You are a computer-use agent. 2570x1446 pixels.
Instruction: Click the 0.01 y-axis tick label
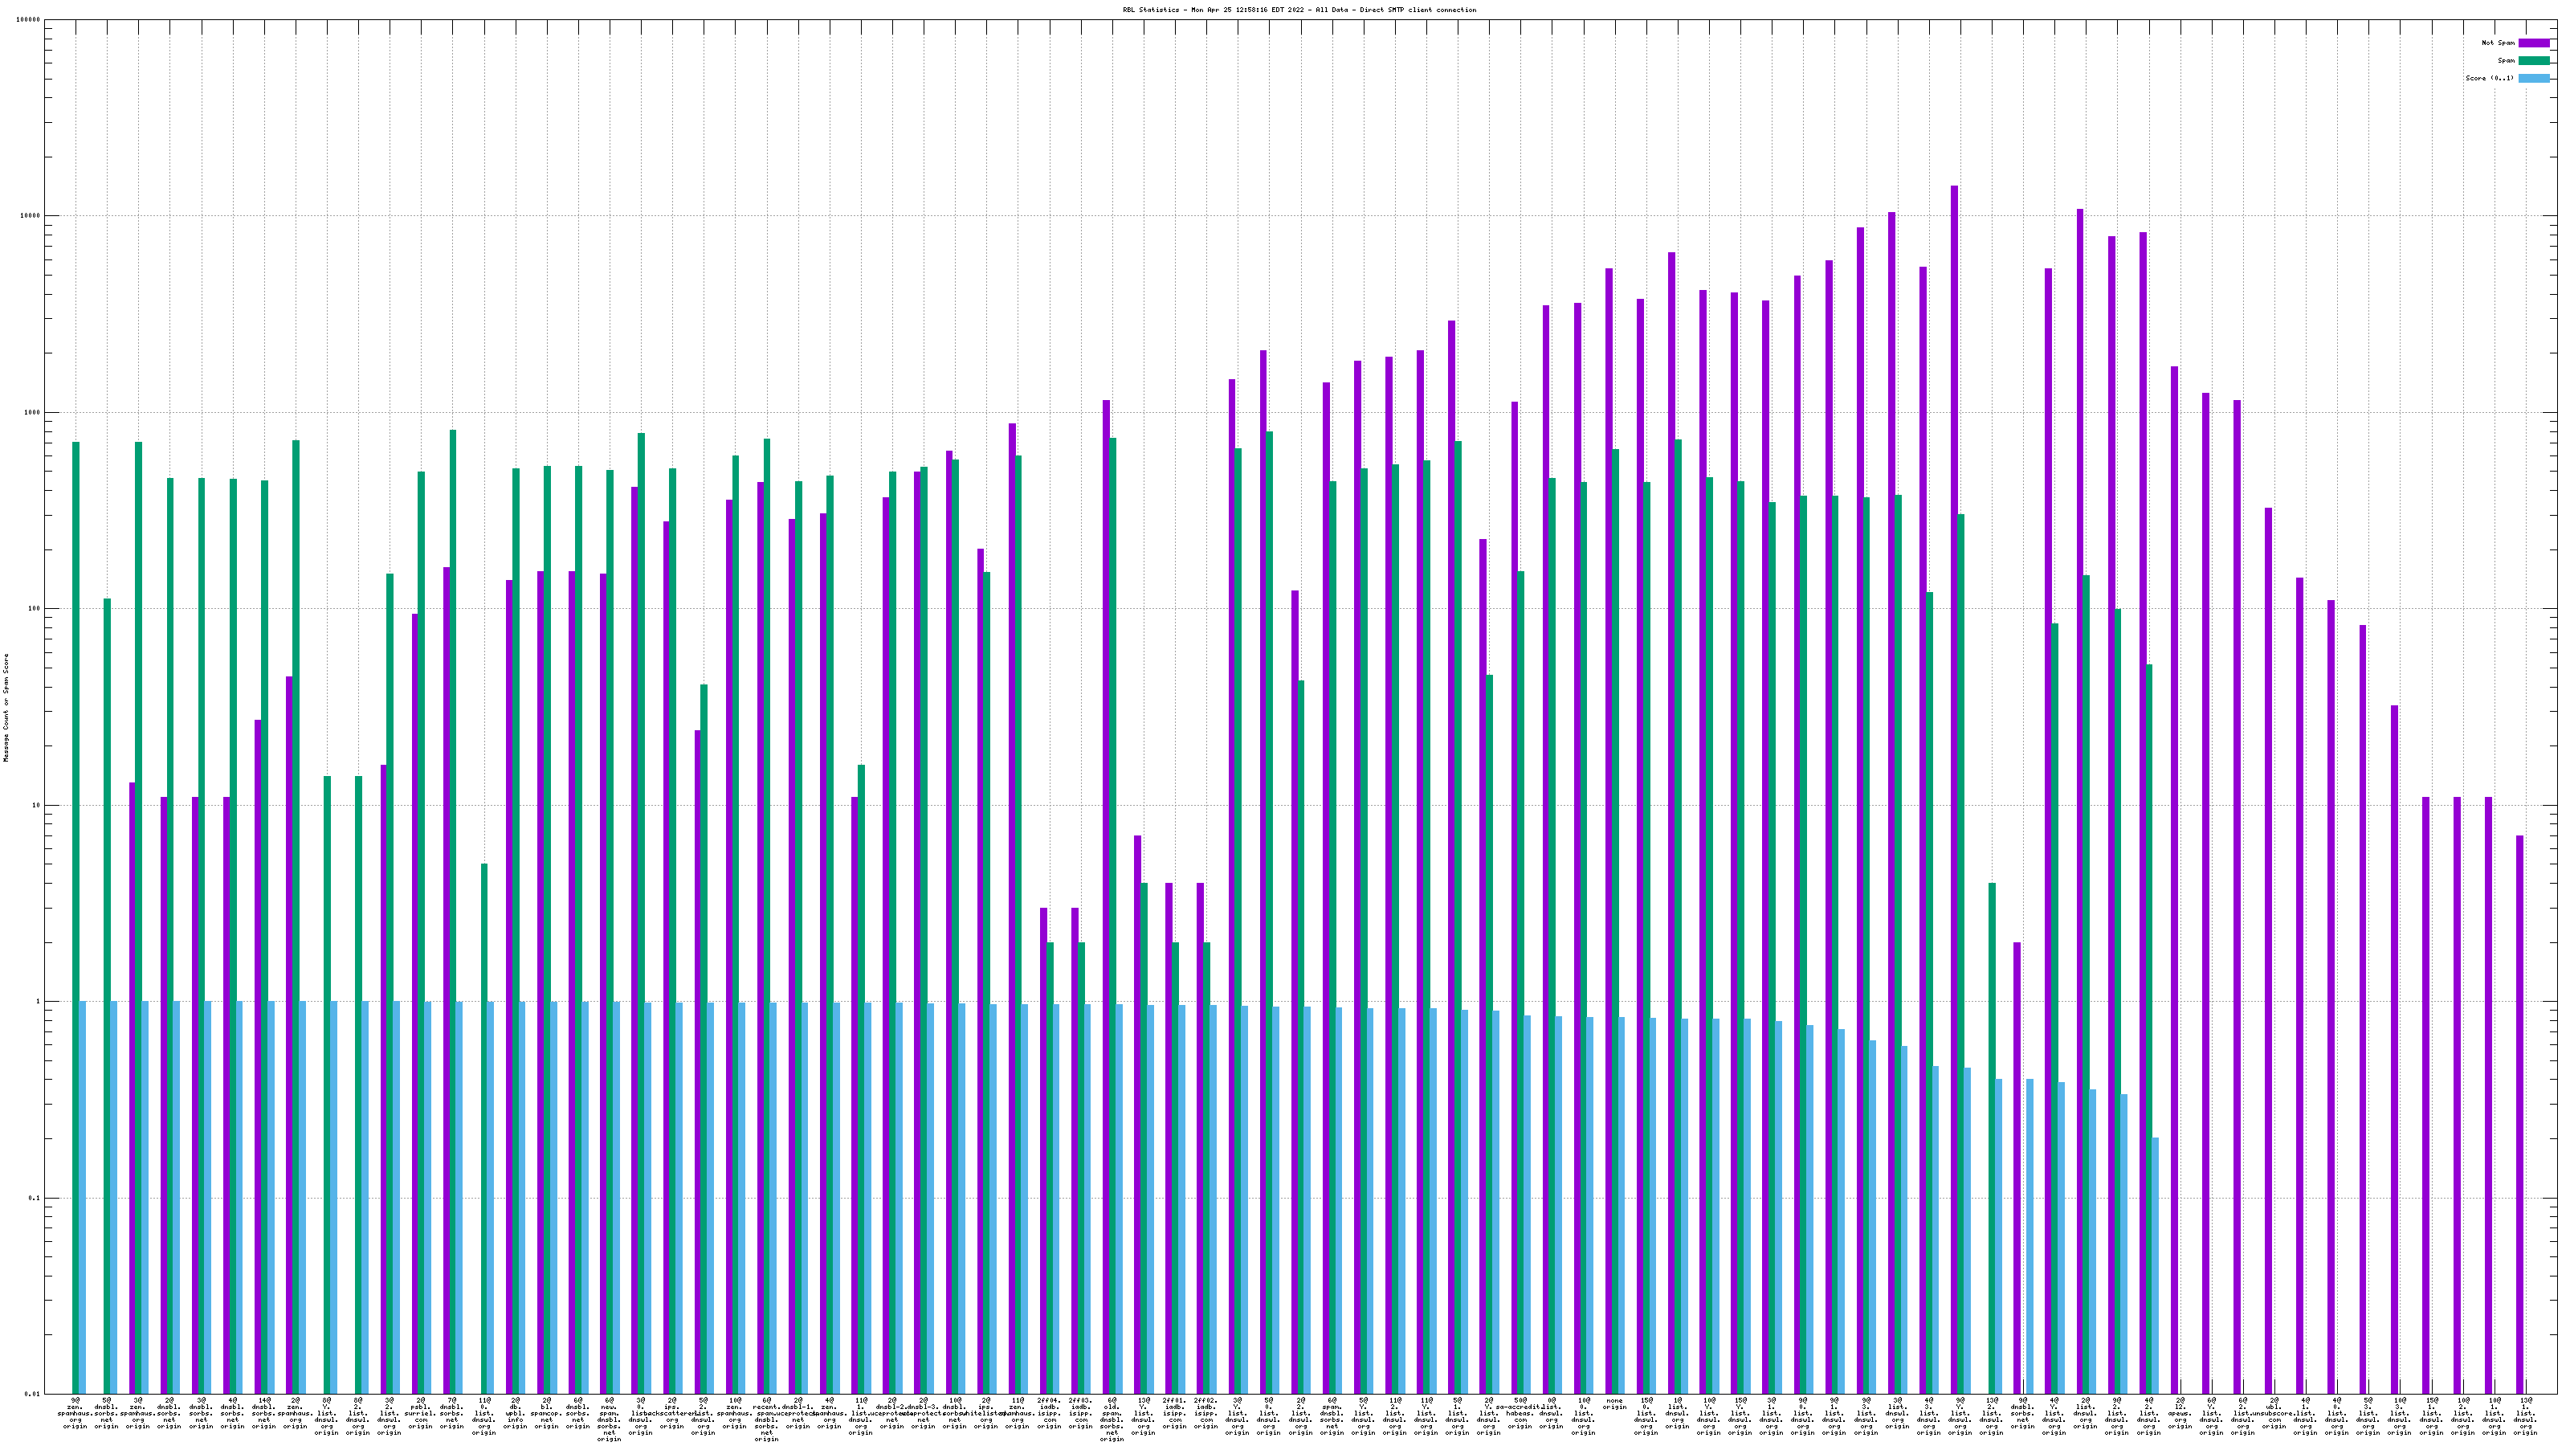click(x=33, y=1394)
